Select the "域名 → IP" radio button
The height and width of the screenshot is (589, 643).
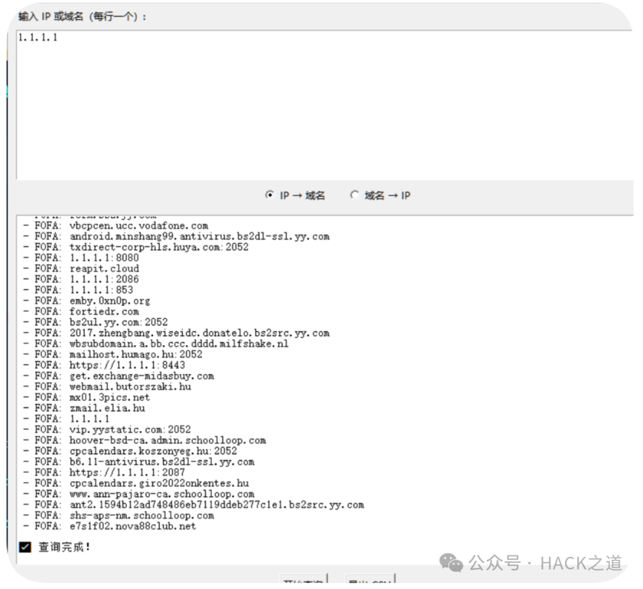pos(355,195)
